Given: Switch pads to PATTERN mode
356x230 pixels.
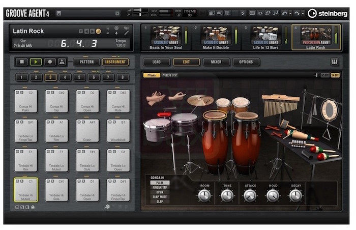Looking at the screenshot, I should (86, 62).
